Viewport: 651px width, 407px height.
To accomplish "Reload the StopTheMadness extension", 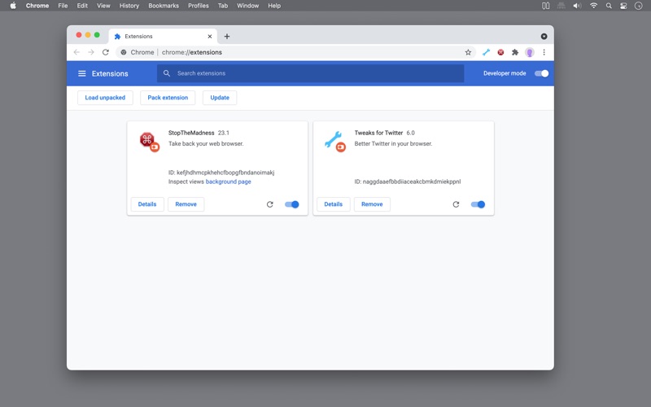I will [270, 204].
